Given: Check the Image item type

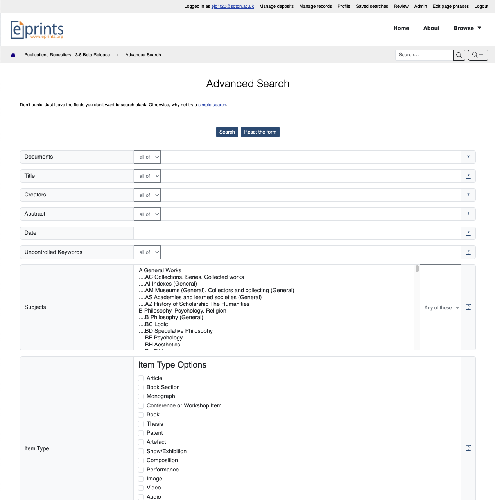Looking at the screenshot, I should pos(141,479).
